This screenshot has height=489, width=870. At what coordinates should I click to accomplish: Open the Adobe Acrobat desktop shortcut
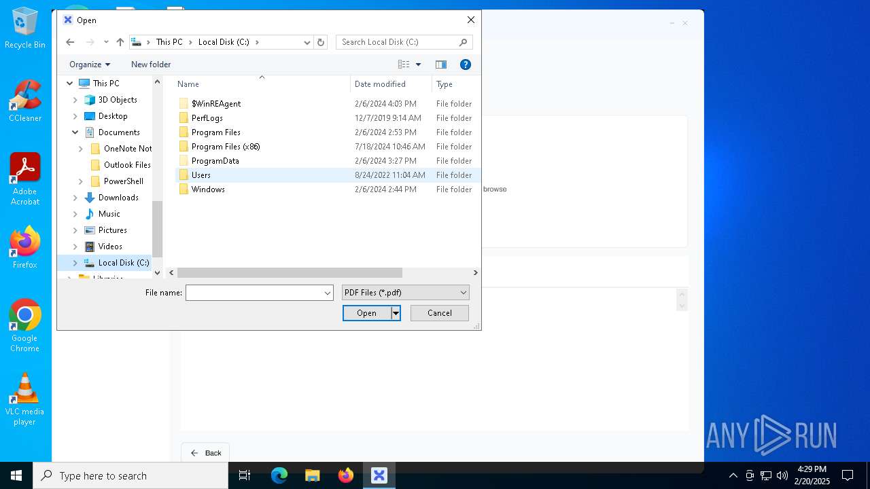(25, 179)
